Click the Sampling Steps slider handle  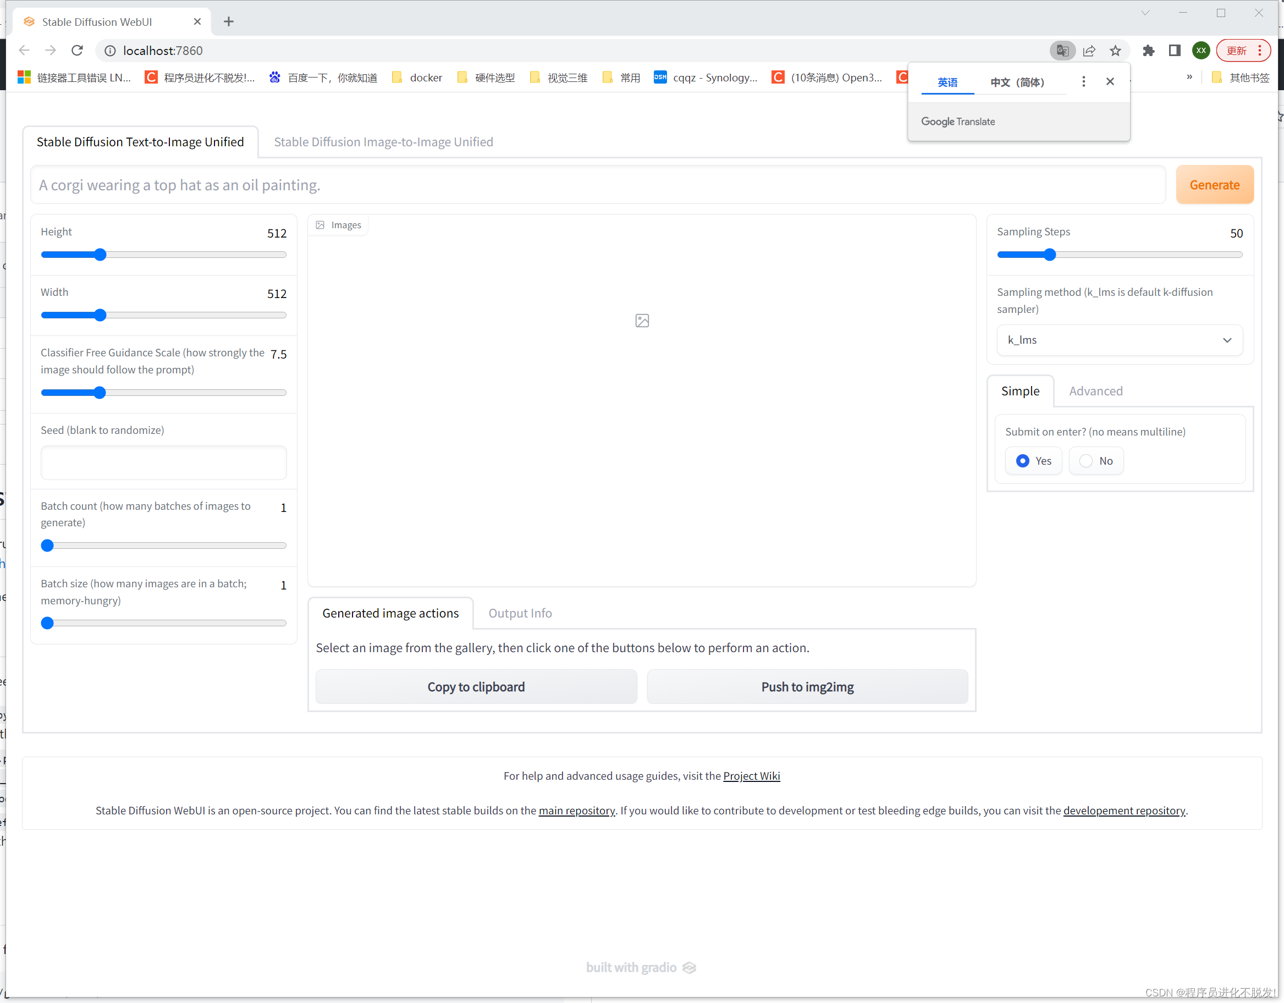(x=1049, y=255)
